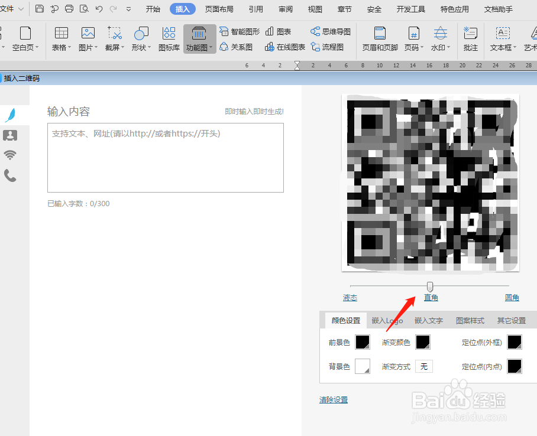
Task: Click the Undo arrow icon
Action: 99,9
